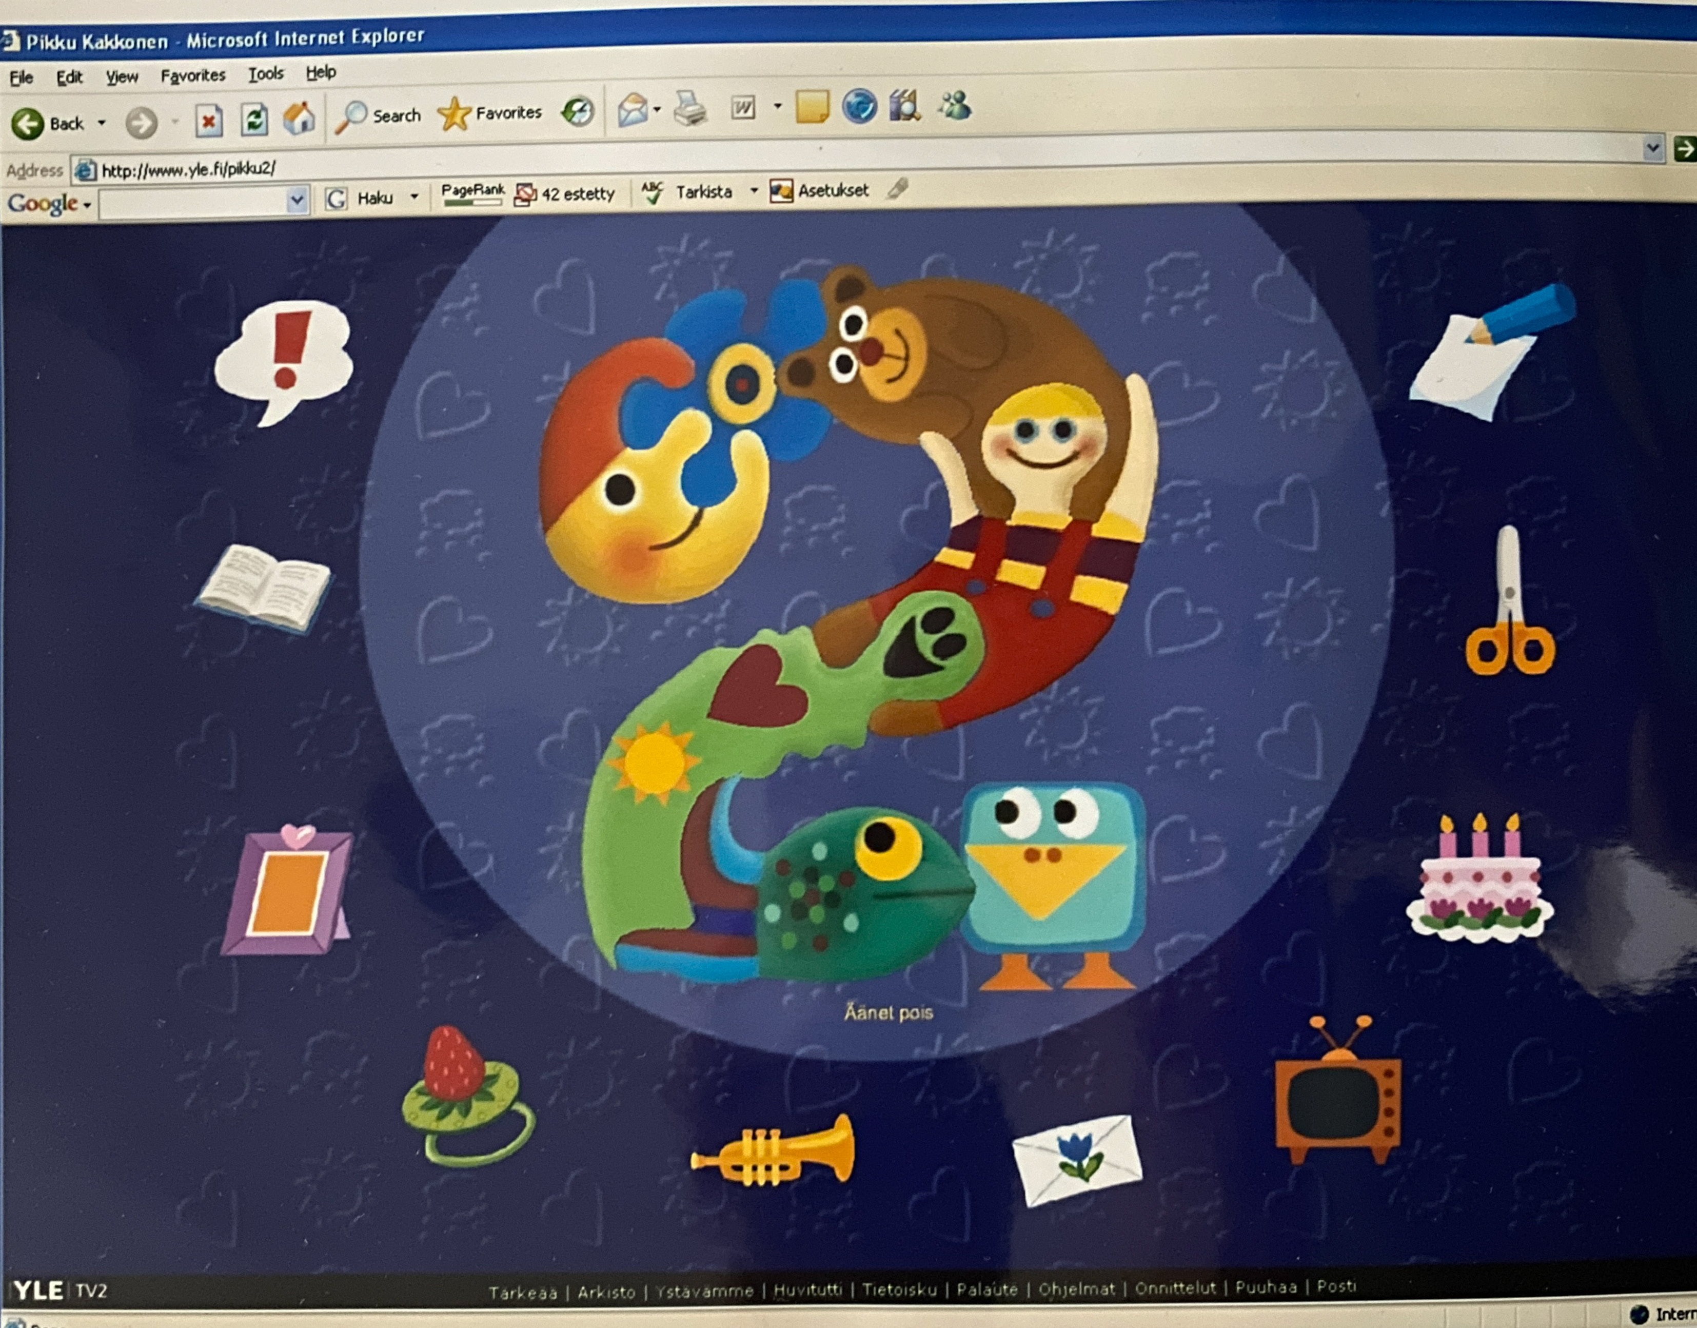Open the Palaute footer link
1697x1328 pixels.
[x=987, y=1289]
